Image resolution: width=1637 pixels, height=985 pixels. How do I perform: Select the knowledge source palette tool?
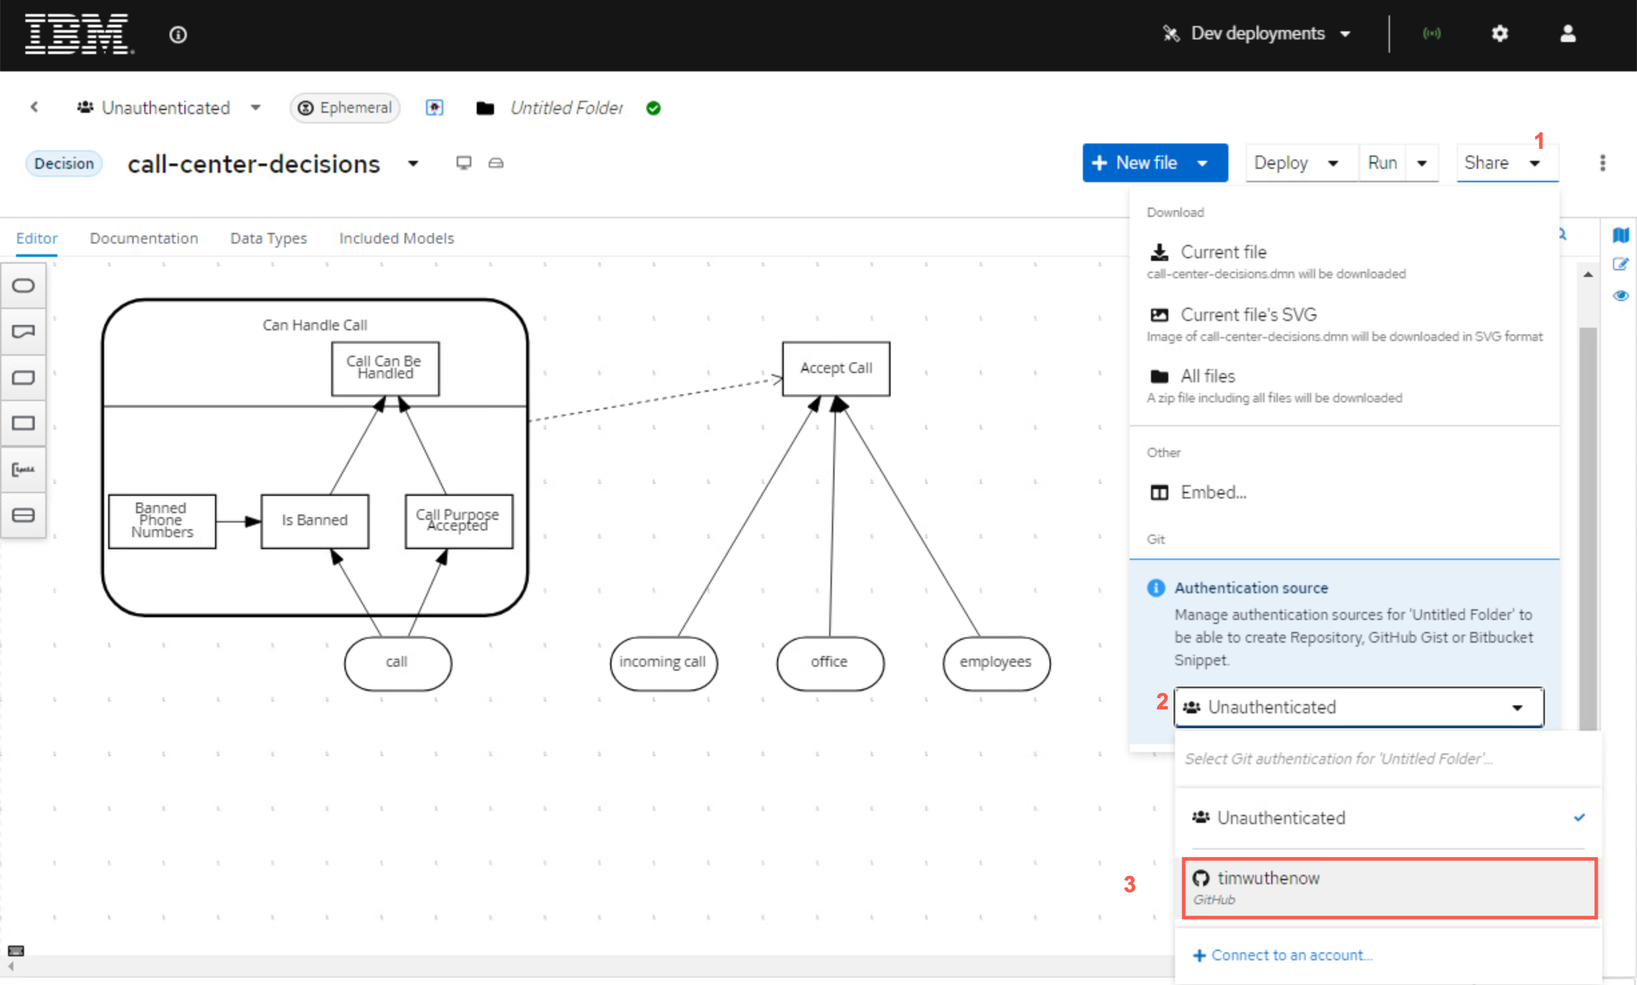coord(23,332)
